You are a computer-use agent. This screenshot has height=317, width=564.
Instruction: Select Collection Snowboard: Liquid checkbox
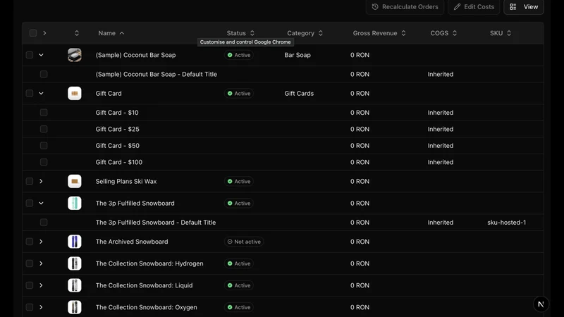30,285
